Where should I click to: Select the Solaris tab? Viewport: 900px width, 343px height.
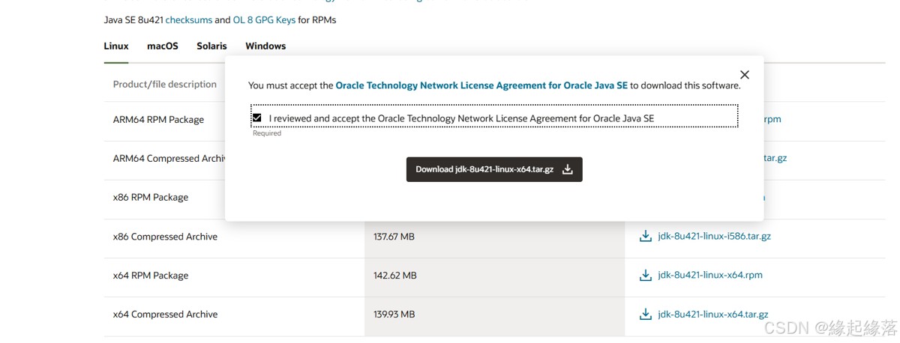coord(211,46)
